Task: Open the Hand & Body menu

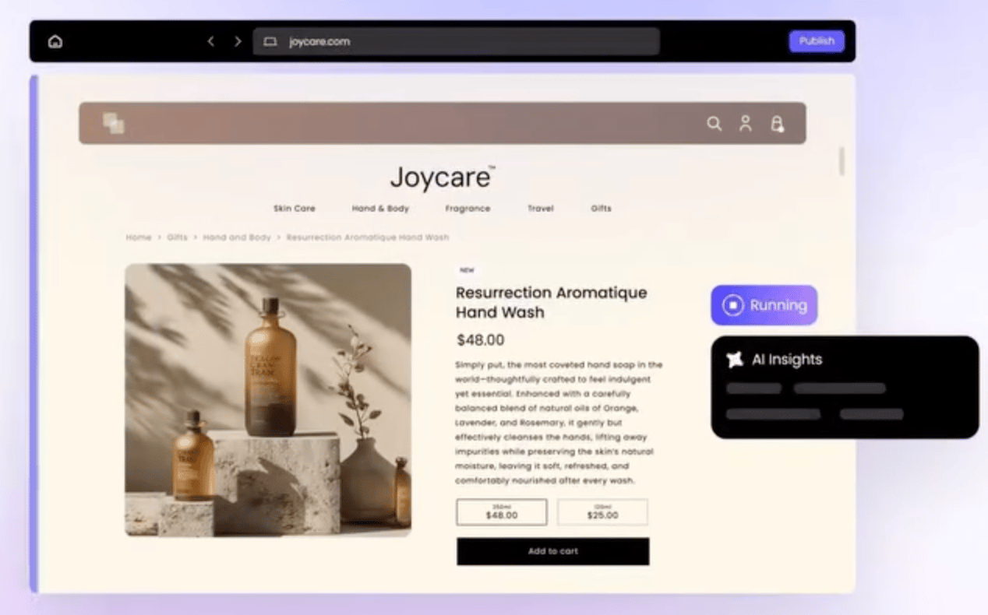Action: click(x=380, y=209)
